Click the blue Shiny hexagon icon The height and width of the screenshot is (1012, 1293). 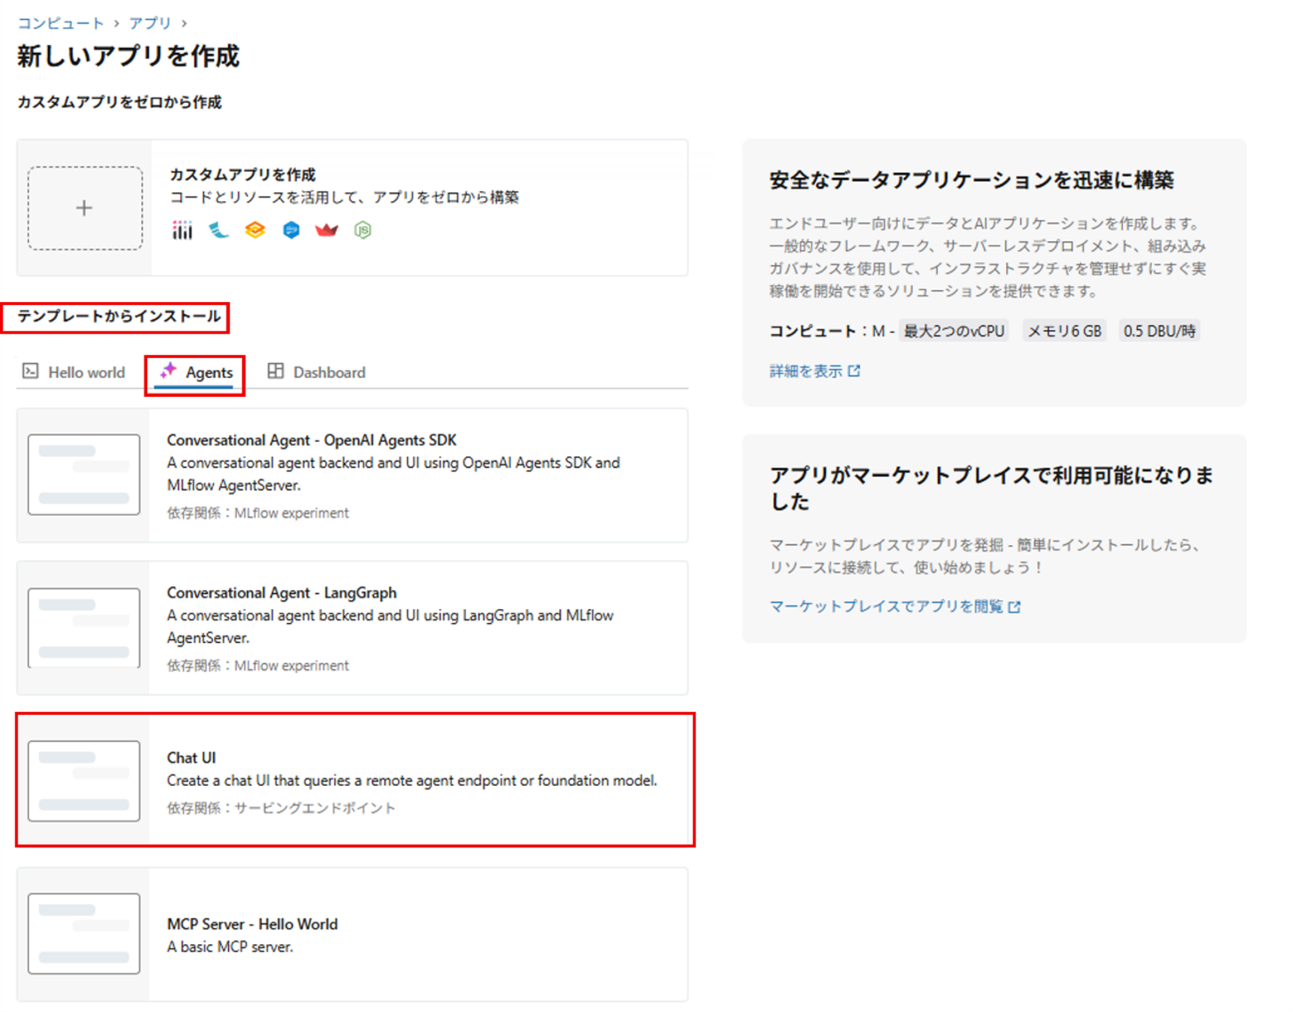pos(291,230)
